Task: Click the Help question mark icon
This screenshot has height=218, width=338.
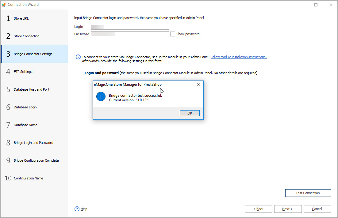Action: [x=77, y=209]
